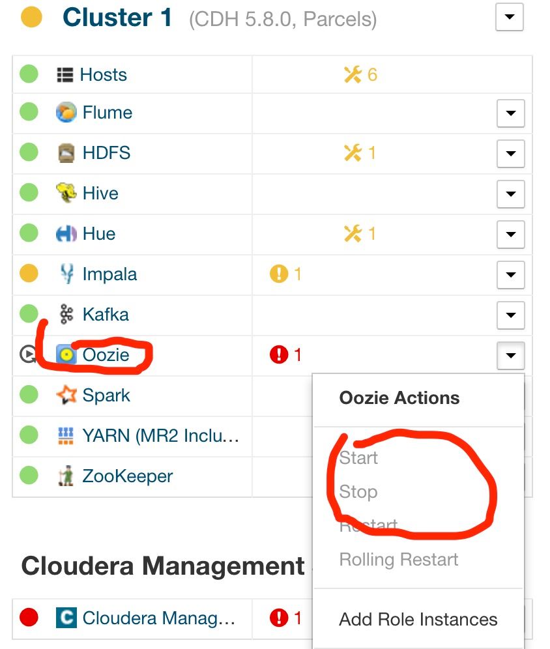Image resolution: width=550 pixels, height=649 pixels.
Task: Expand the Cluster 1 actions dropdown
Action: [x=510, y=18]
